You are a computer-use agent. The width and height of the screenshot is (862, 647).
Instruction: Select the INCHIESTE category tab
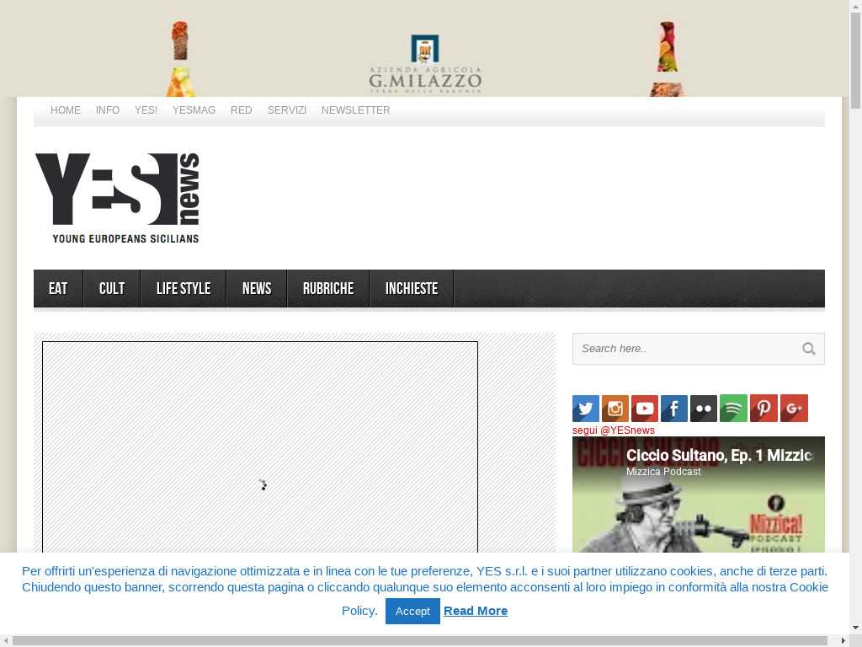click(x=412, y=288)
